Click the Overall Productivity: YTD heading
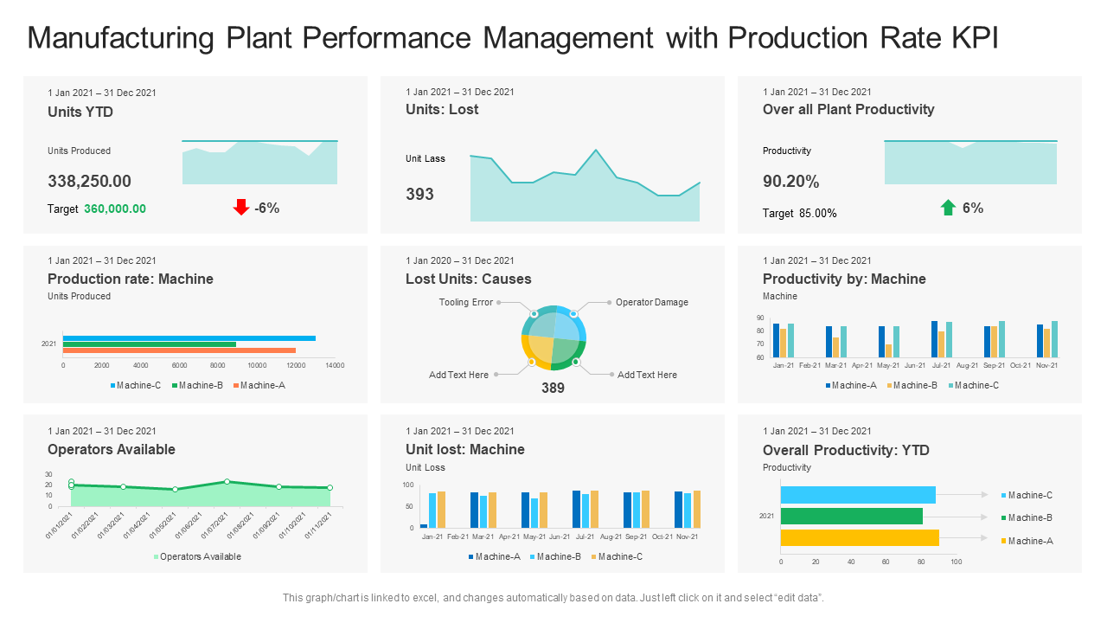The width and height of the screenshot is (1107, 623). click(x=847, y=450)
